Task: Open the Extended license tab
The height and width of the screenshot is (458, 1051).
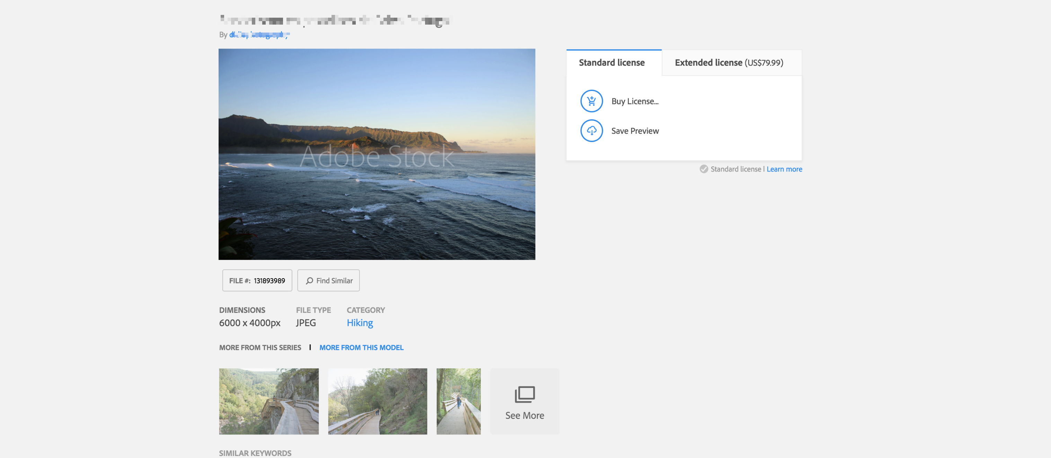Action: click(732, 62)
